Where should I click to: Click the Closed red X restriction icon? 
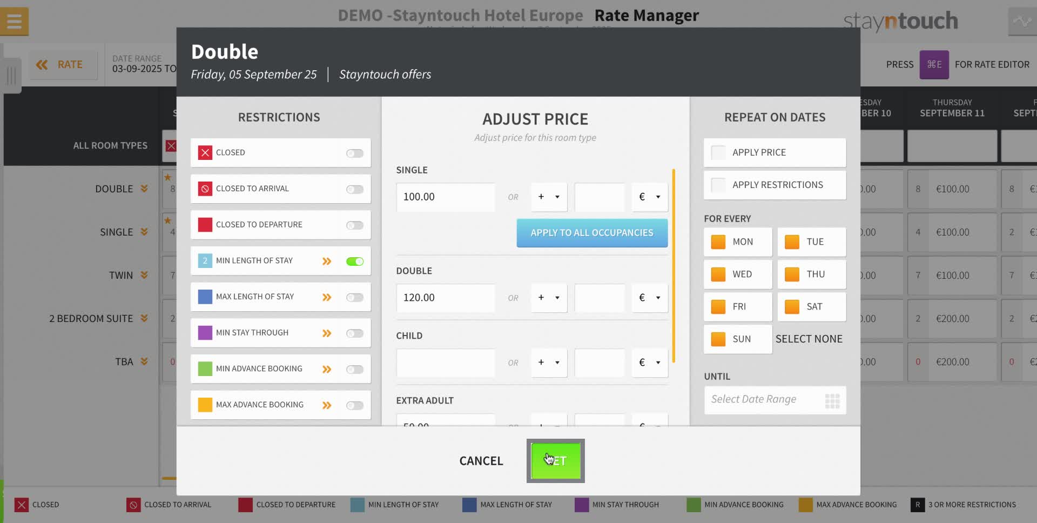205,153
